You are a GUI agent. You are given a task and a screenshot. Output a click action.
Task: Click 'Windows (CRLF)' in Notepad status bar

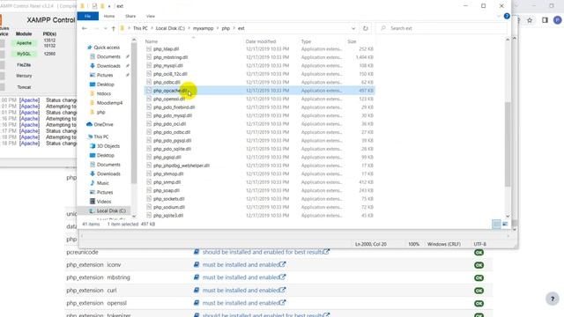[x=444, y=244]
